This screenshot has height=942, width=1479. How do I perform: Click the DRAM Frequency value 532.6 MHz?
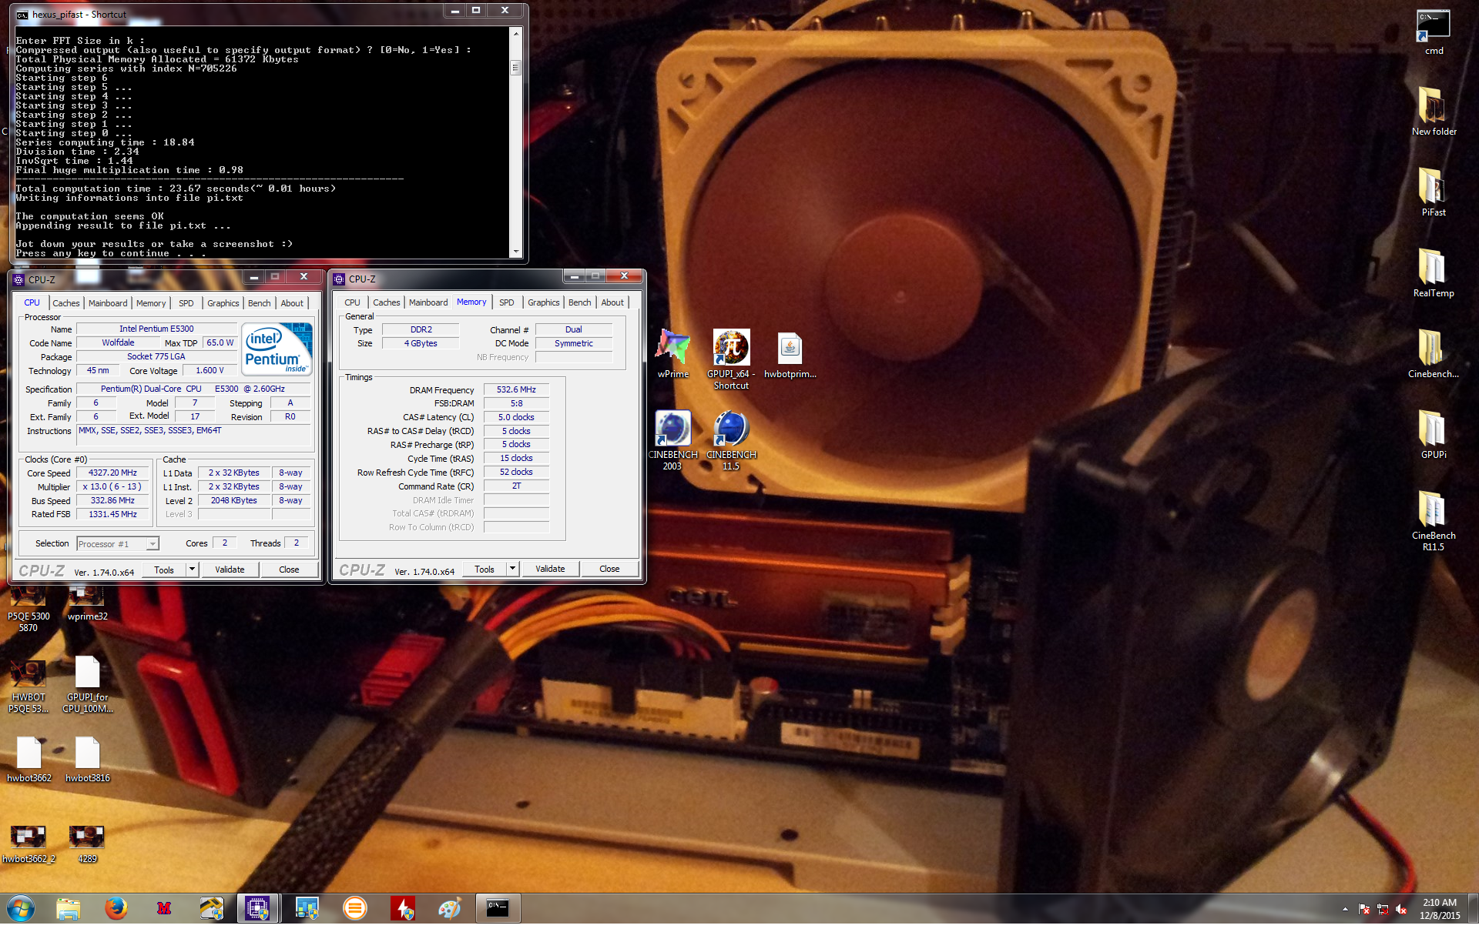coord(516,389)
